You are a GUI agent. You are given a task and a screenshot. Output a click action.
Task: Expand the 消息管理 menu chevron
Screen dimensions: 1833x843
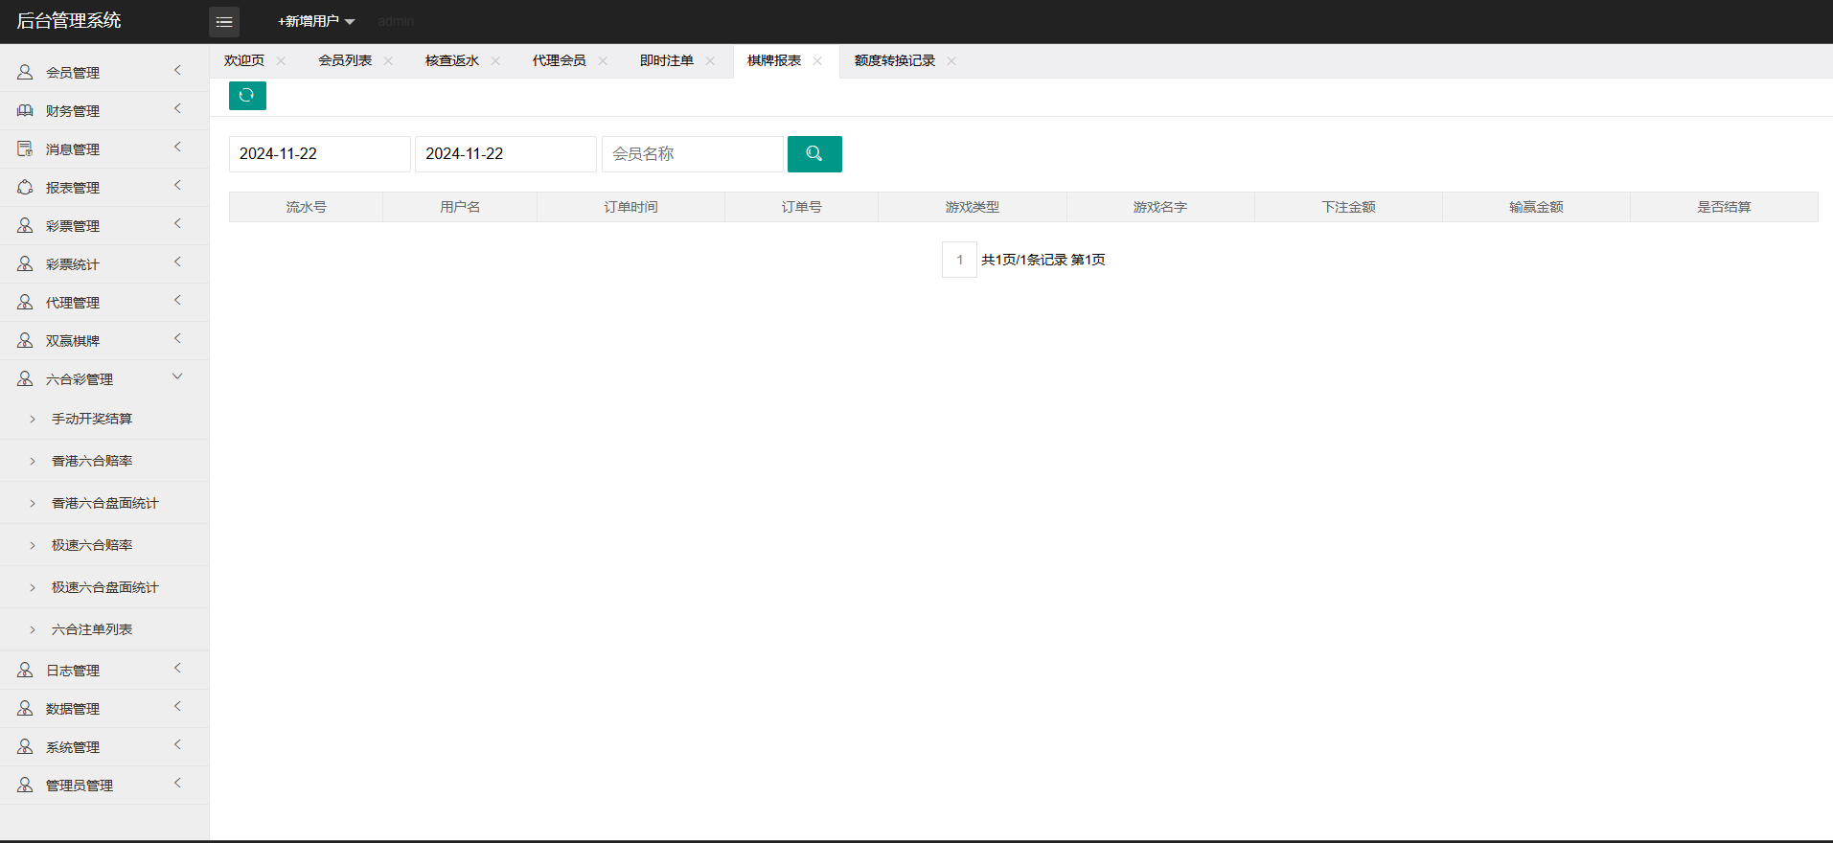[x=177, y=147]
